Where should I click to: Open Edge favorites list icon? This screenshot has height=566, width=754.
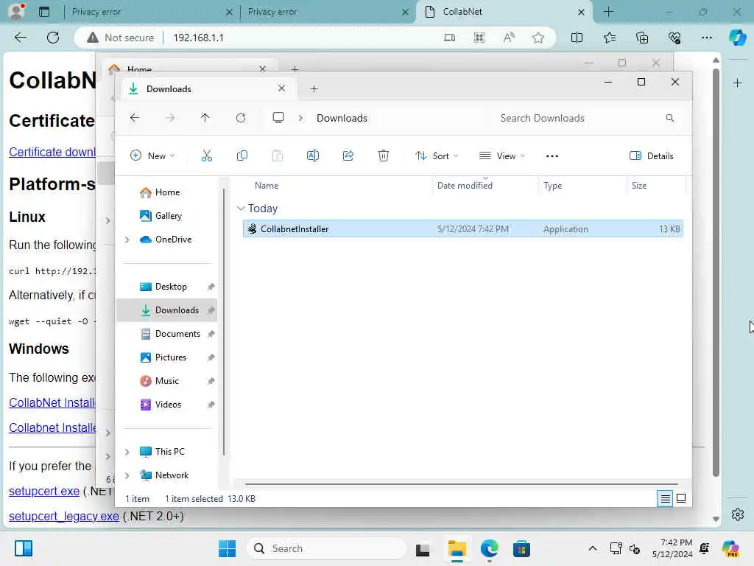[609, 38]
